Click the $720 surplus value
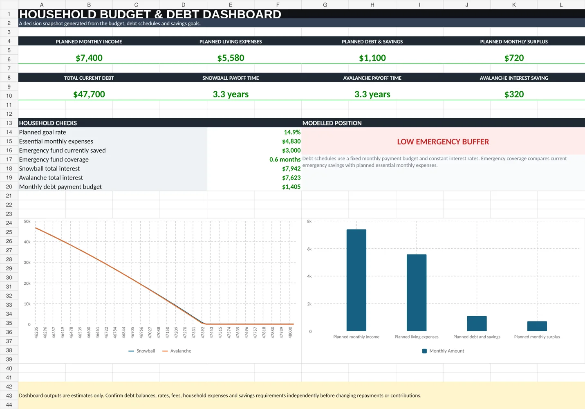The height and width of the screenshot is (409, 585). [x=514, y=58]
